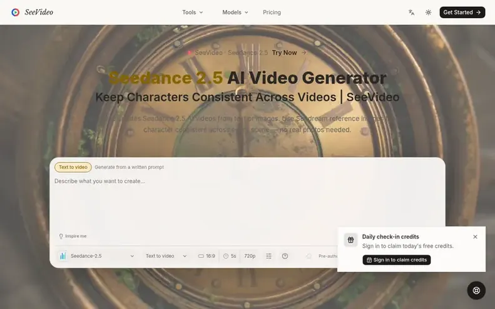Go to the Pricing page
Screen dimensions: 495x309
point(272,13)
